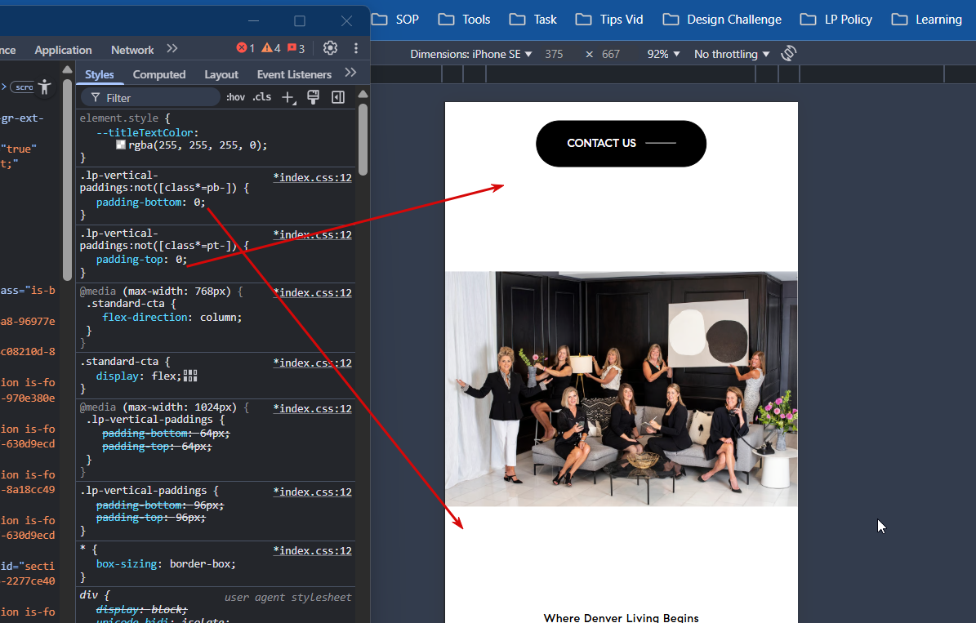Select the Network panel tab
This screenshot has width=976, height=623.
pos(132,50)
